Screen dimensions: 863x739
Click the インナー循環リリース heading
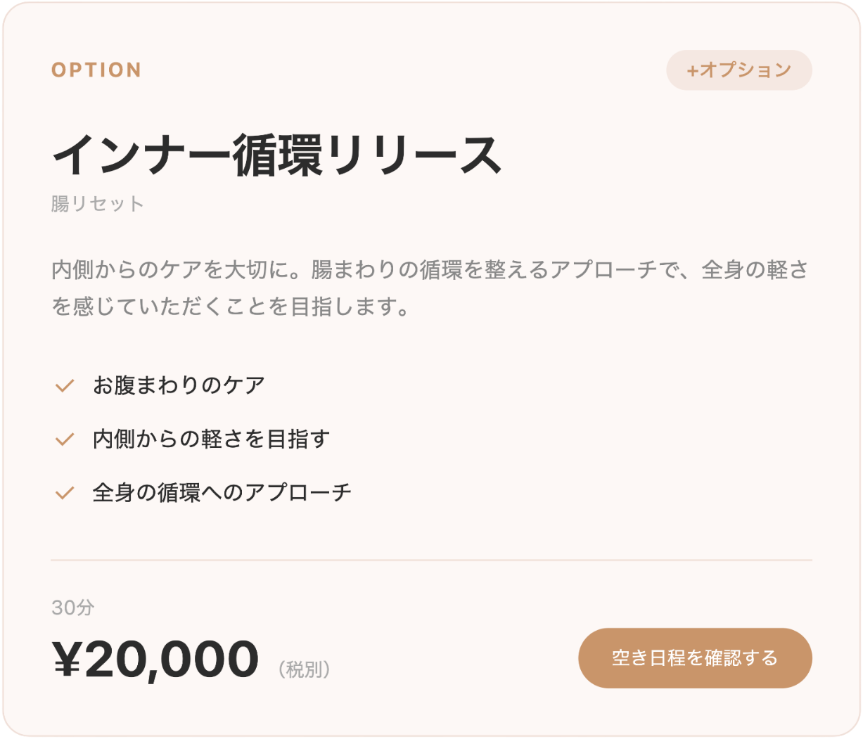point(276,155)
